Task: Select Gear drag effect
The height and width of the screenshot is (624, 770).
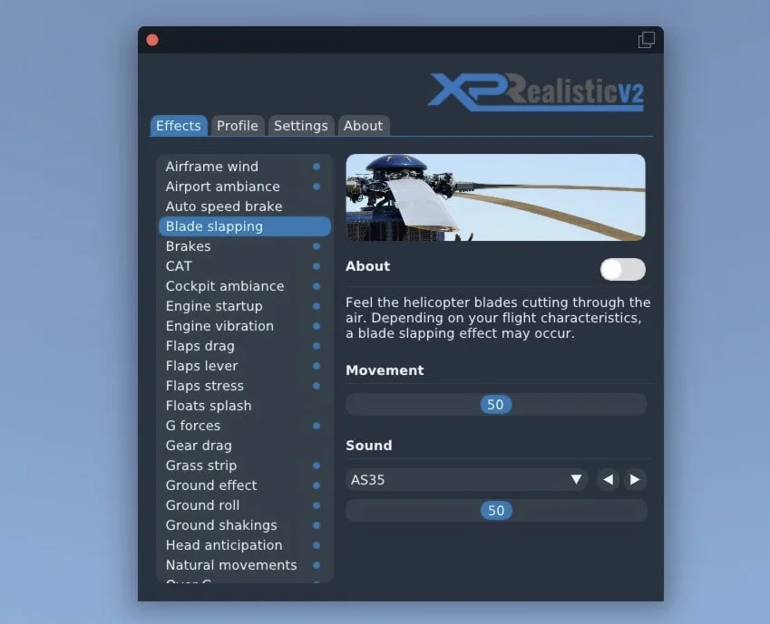Action: coord(245,446)
